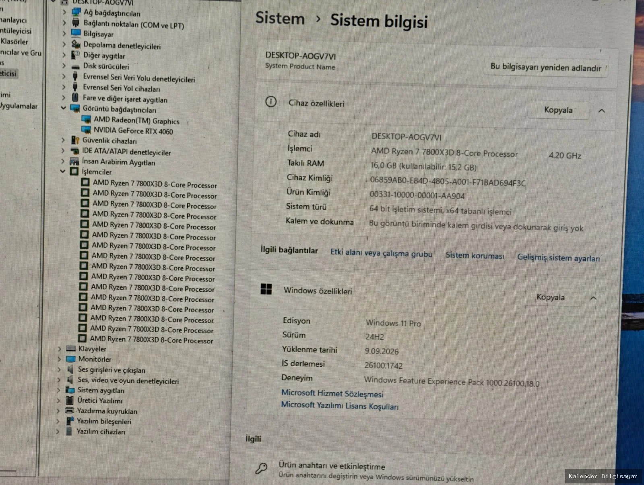Screen dimensions: 644x485
Task: Expand the Diğer aygıtlar node
Action: (x=64, y=55)
